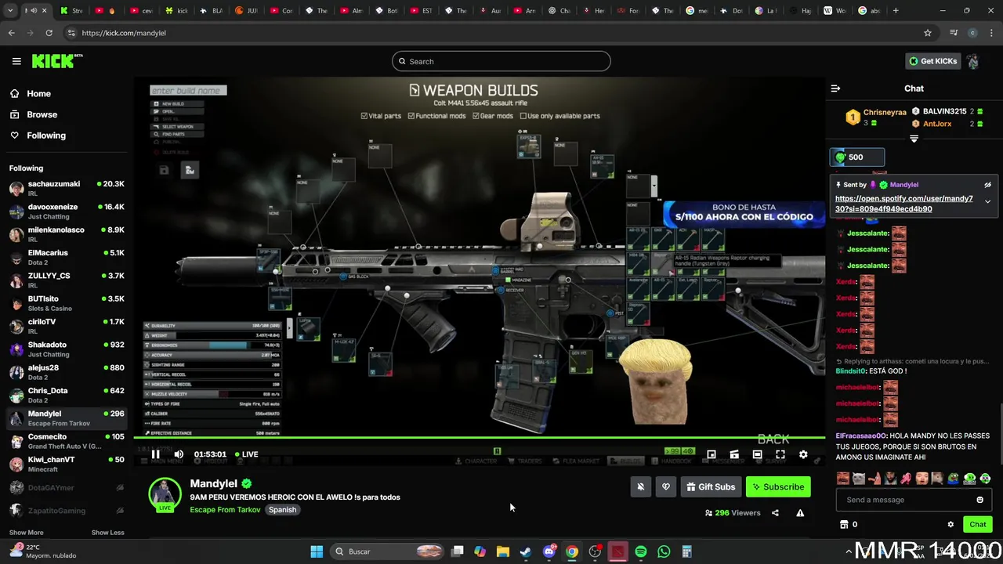The width and height of the screenshot is (1003, 564).
Task: Click Chrisneyraa in the gift leaderboard
Action: tap(885, 112)
